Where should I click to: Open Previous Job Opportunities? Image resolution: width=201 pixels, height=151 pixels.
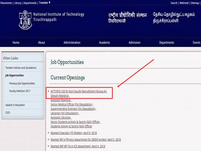[22, 83]
